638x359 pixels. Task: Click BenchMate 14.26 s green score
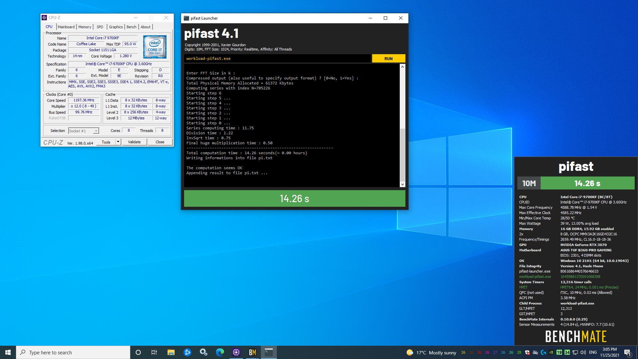[587, 183]
